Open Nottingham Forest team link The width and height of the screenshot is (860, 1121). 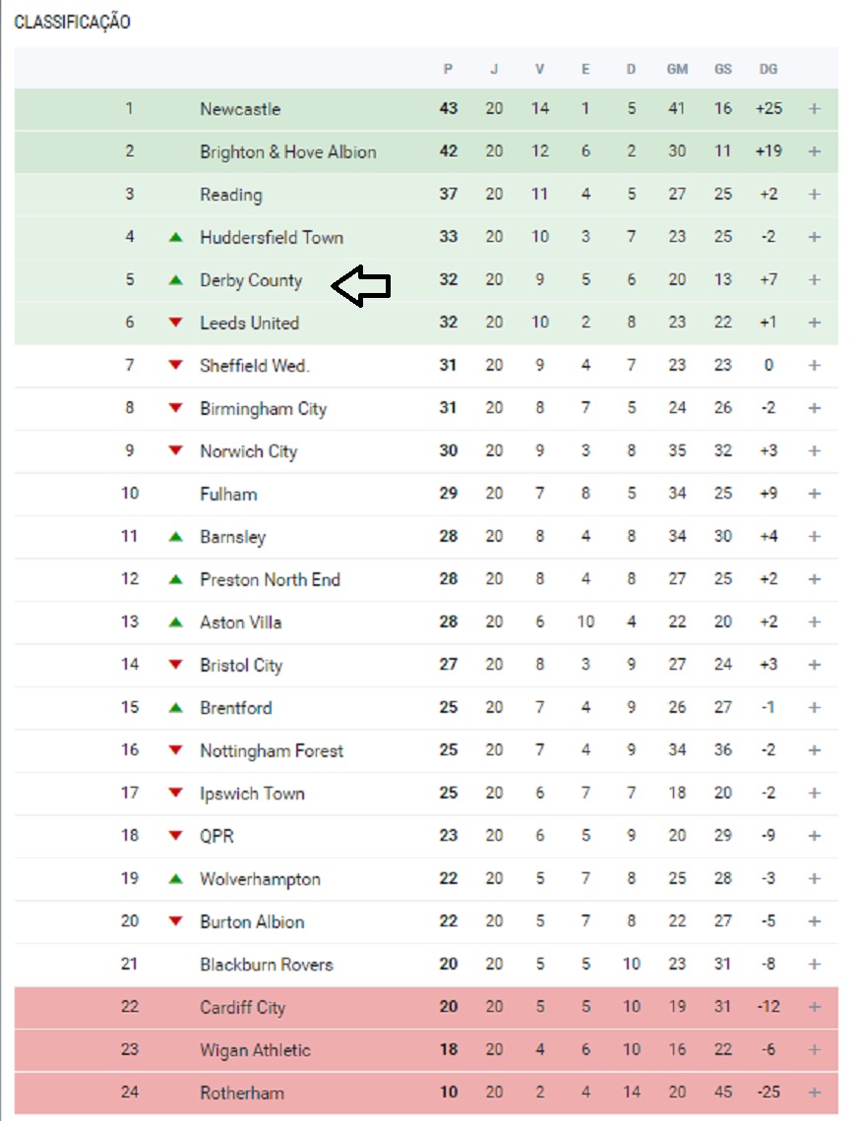(x=272, y=750)
